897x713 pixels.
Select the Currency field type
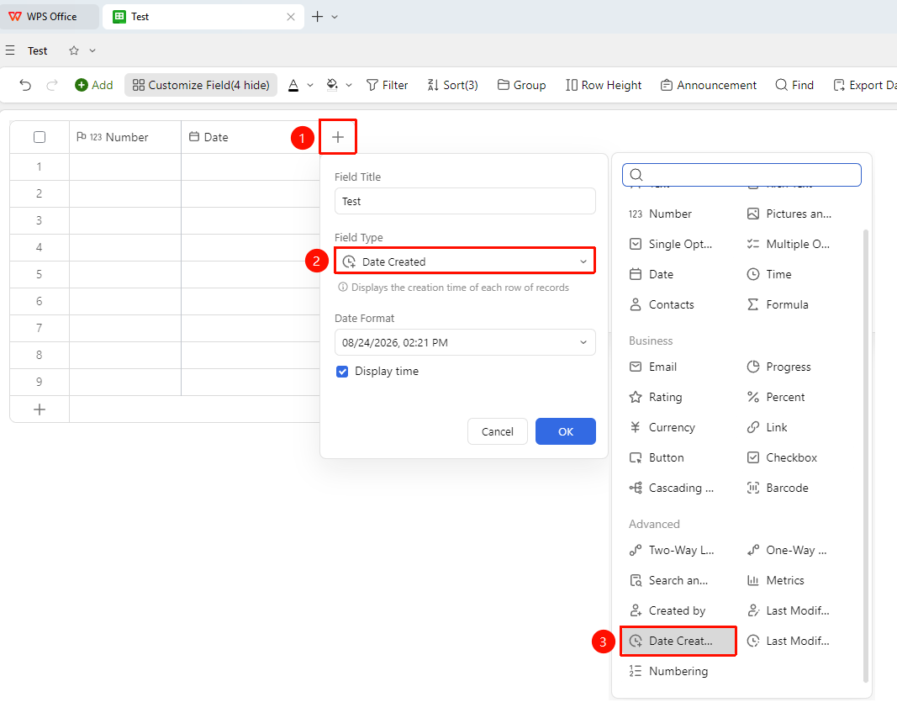tap(662, 427)
